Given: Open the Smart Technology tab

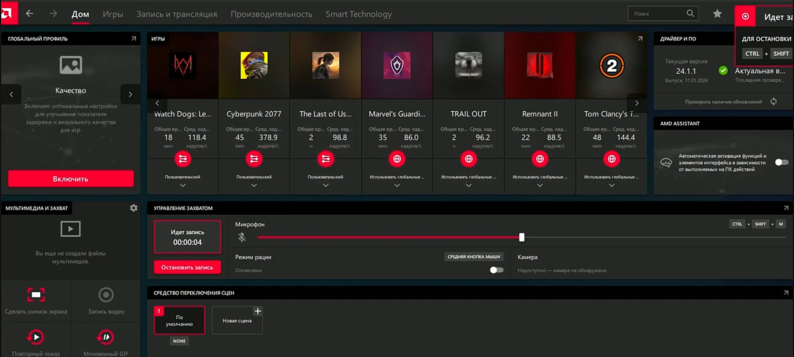Looking at the screenshot, I should pos(359,14).
